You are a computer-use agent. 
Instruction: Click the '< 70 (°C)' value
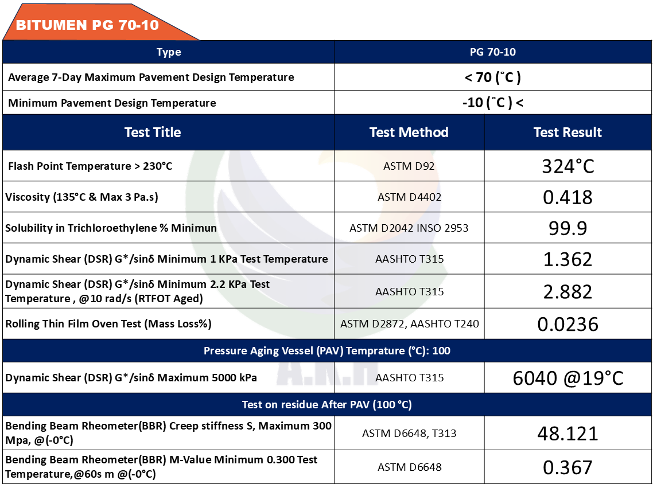point(493,77)
